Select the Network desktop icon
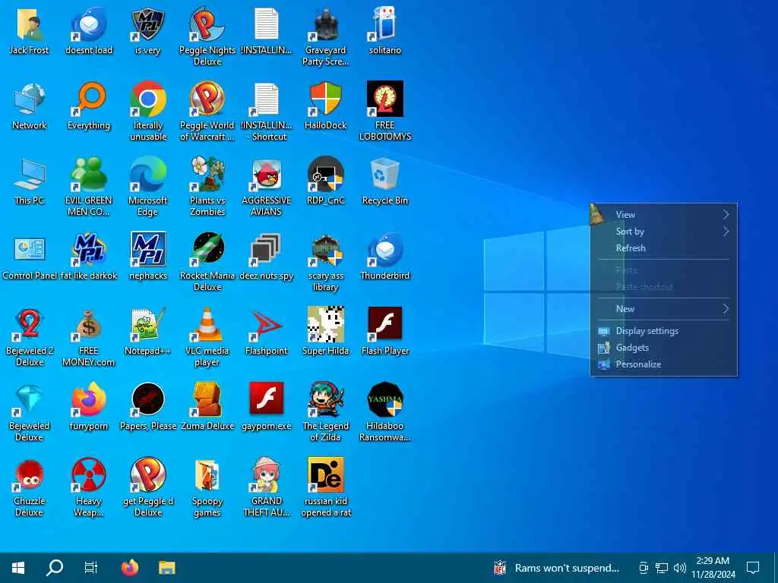This screenshot has width=778, height=583. tap(30, 99)
